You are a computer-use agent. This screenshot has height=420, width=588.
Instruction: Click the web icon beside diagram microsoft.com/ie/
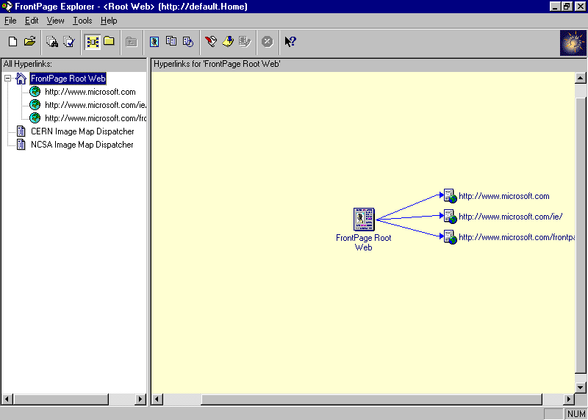coord(450,217)
